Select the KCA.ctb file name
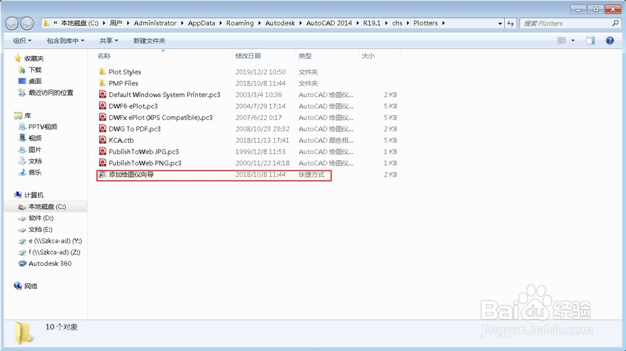Image resolution: width=626 pixels, height=351 pixels. pyautogui.click(x=121, y=140)
